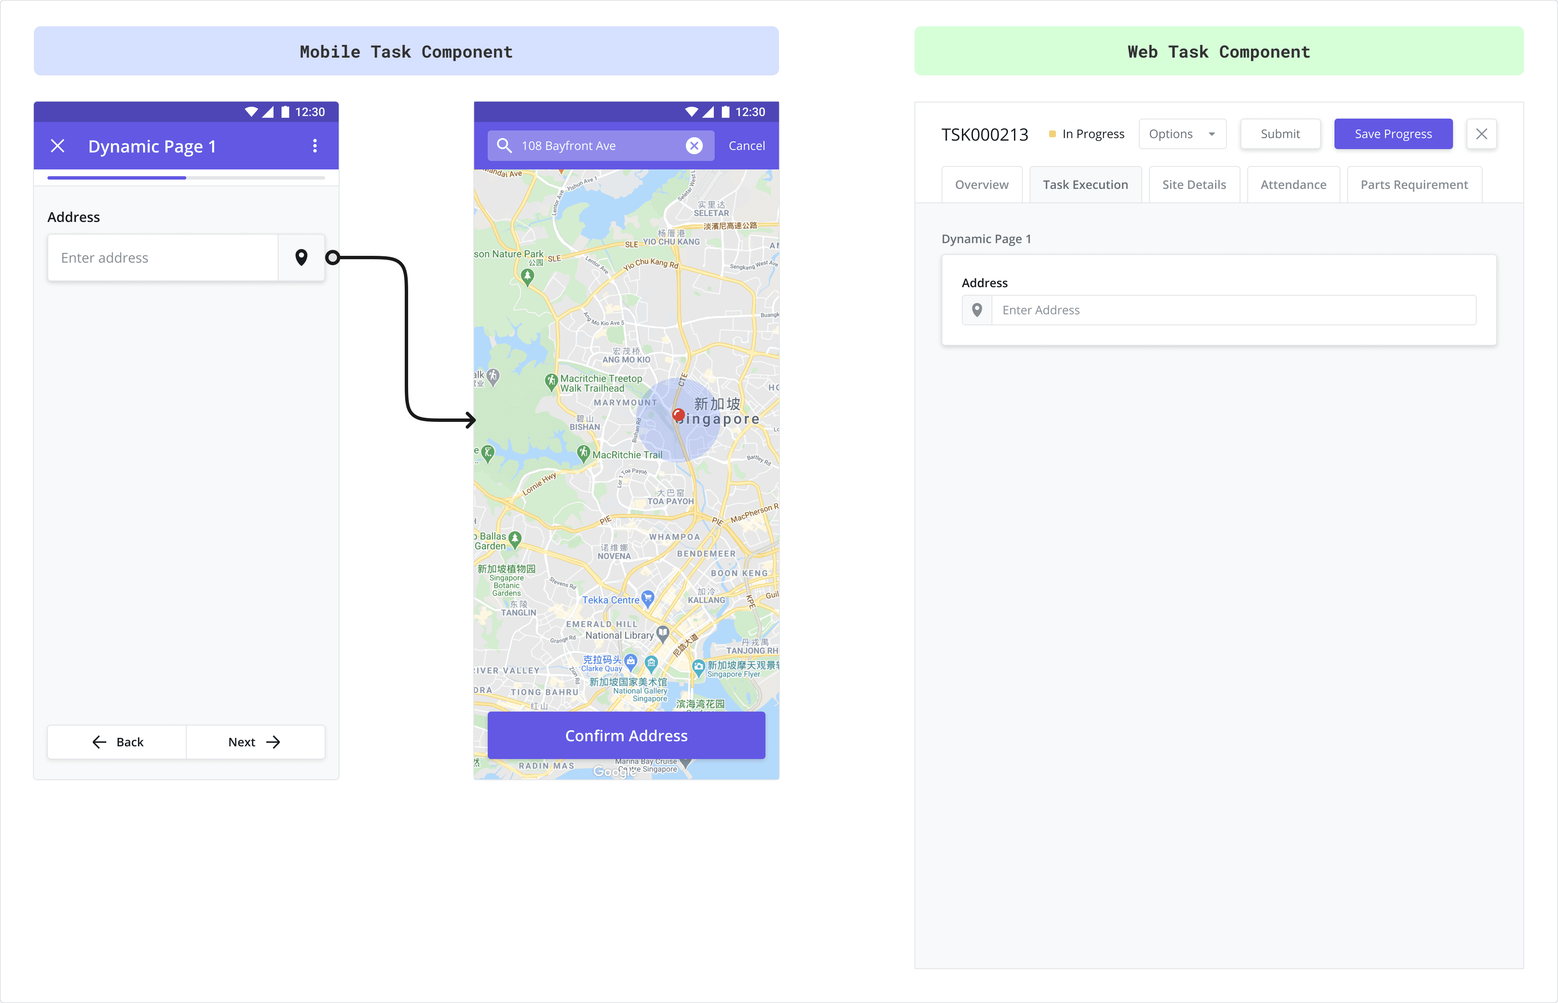The height and width of the screenshot is (1003, 1558).
Task: Click the TSK000213 task ID
Action: click(x=985, y=134)
